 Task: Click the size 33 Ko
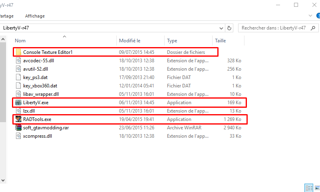(235, 136)
